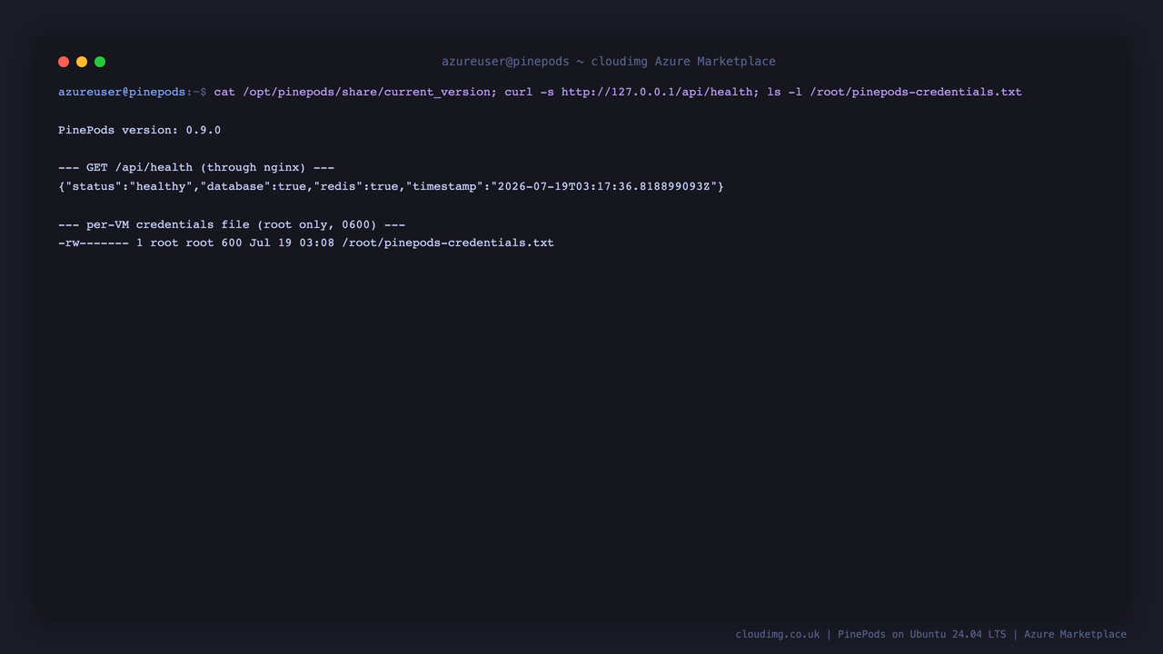Click the 'azureuser@pinepods' shell prompt
The height and width of the screenshot is (654, 1163).
coord(122,92)
